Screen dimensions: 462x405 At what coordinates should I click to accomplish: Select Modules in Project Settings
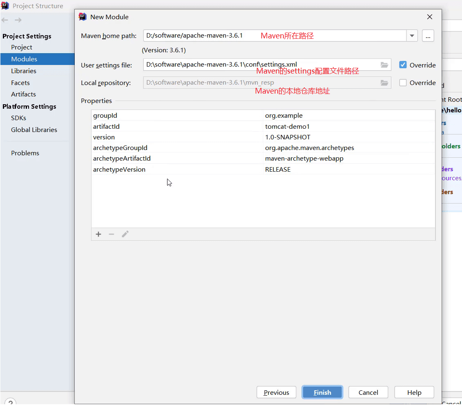point(24,59)
